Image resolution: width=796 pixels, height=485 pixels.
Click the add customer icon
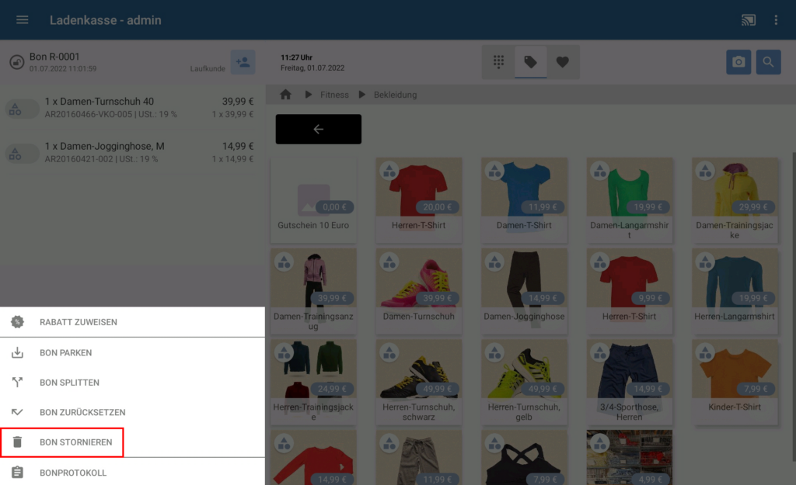[x=243, y=62]
